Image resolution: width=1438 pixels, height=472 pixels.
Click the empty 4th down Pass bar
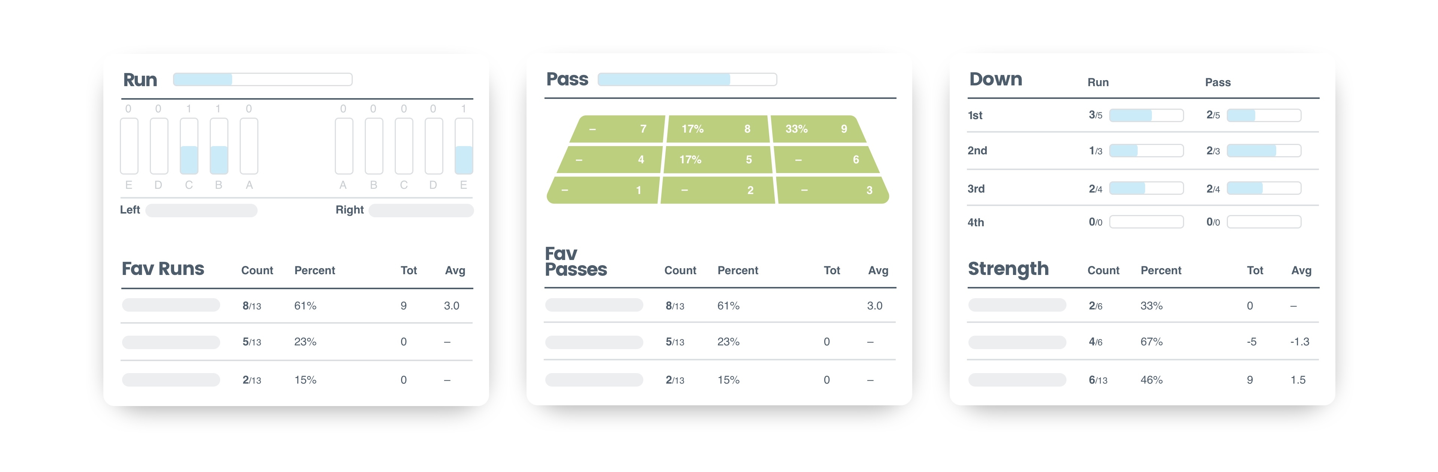pyautogui.click(x=1264, y=222)
